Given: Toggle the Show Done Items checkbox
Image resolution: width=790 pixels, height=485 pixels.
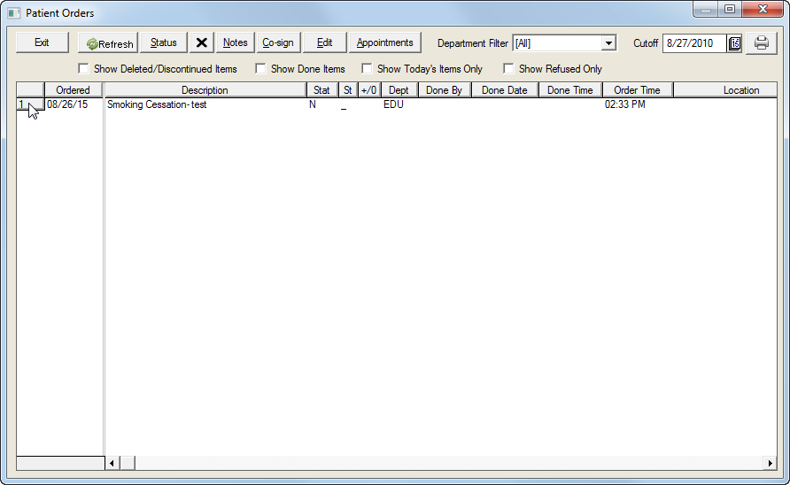Looking at the screenshot, I should 261,69.
